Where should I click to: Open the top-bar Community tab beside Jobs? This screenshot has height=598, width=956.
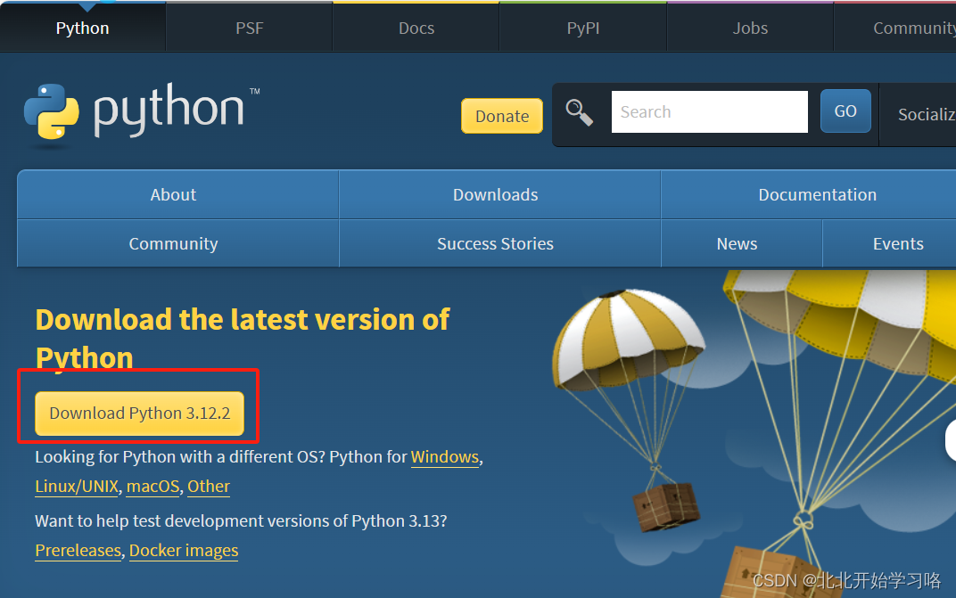coord(895,28)
